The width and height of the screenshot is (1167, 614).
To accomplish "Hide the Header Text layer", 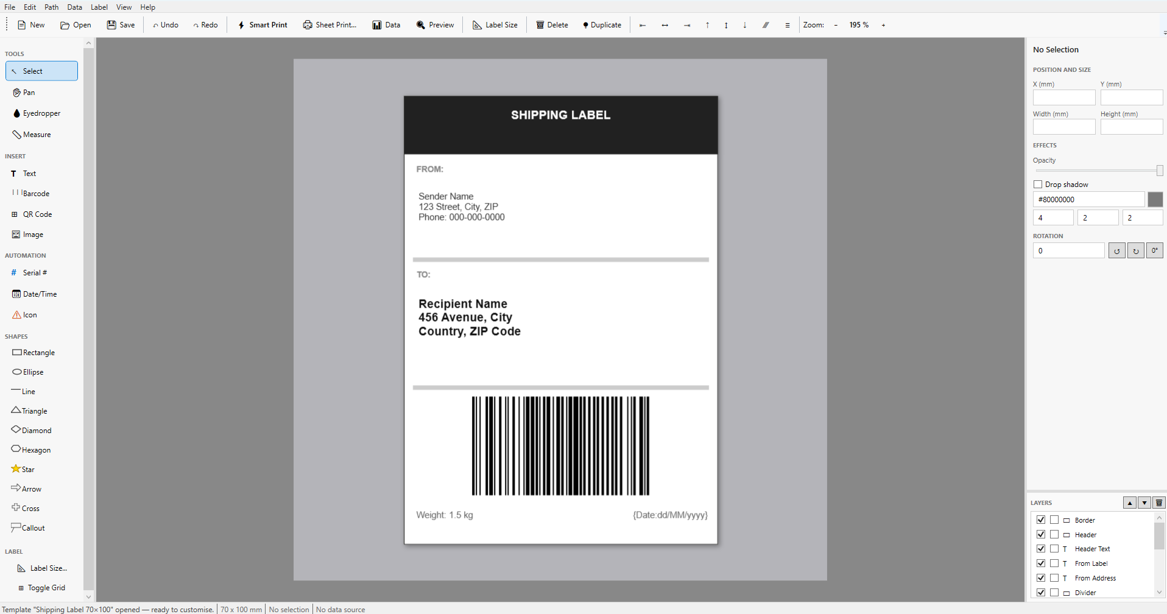I will pos(1041,549).
